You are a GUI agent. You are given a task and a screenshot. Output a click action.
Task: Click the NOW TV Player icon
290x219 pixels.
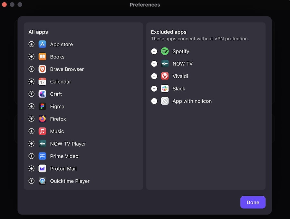click(x=42, y=144)
